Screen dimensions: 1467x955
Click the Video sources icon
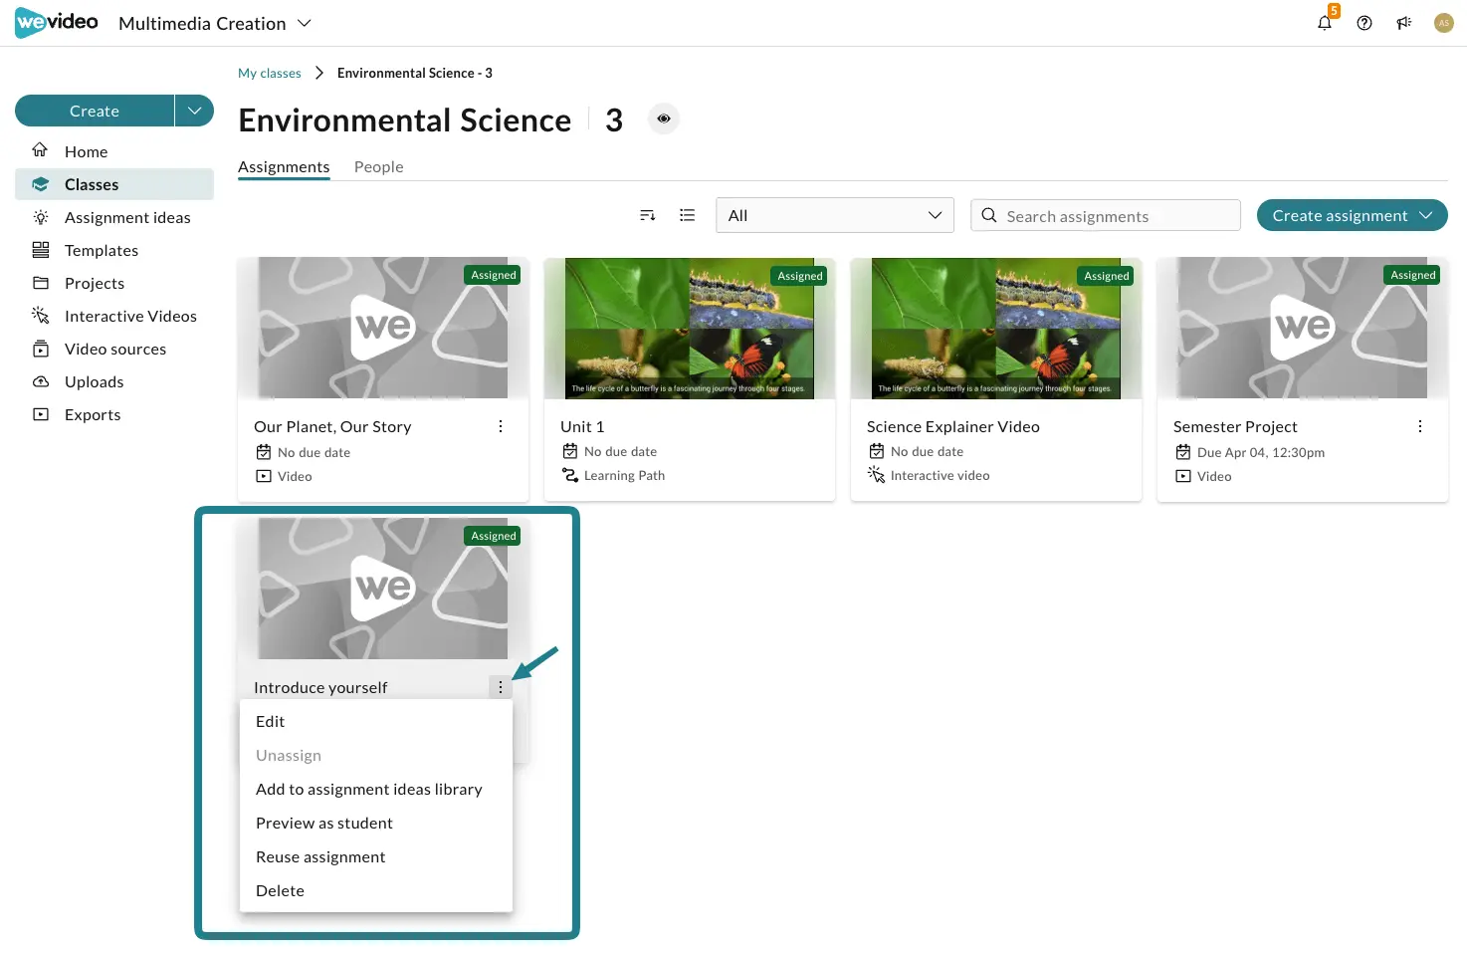(41, 349)
